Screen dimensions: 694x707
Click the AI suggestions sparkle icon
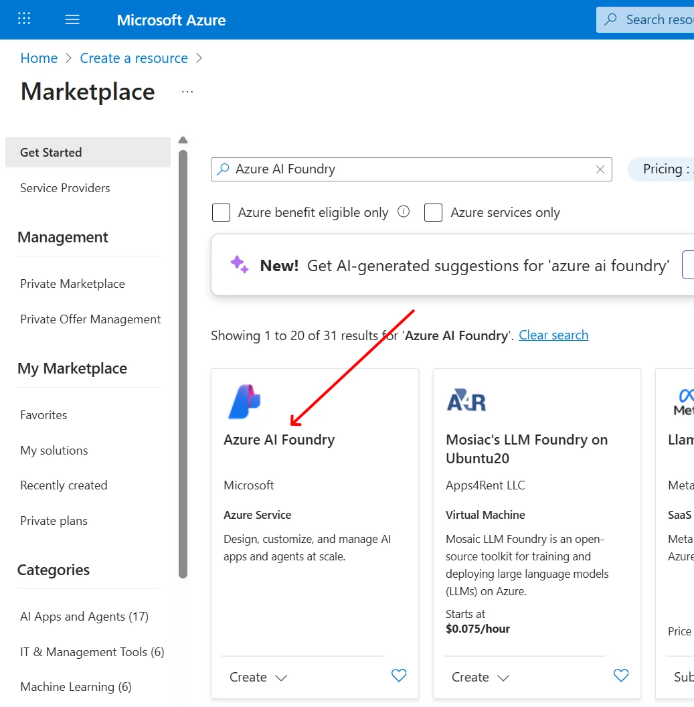[x=240, y=264]
